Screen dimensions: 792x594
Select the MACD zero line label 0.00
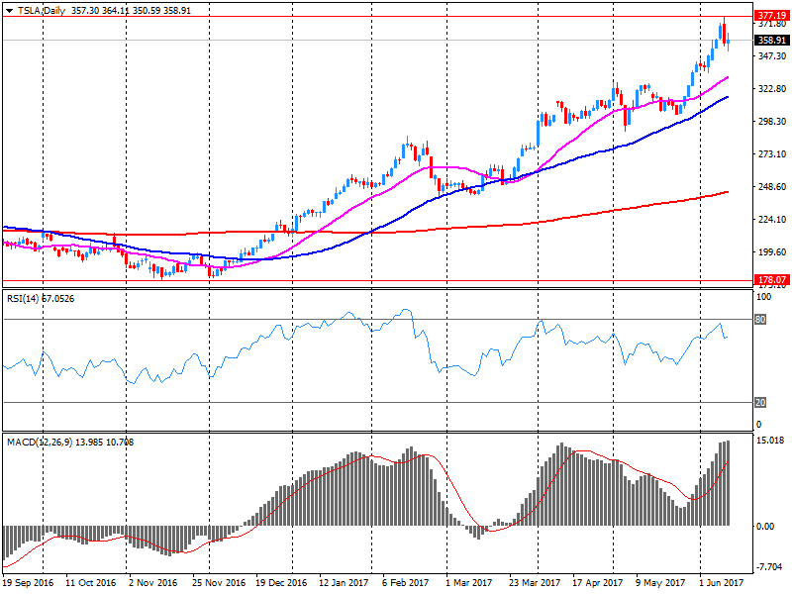pos(765,527)
